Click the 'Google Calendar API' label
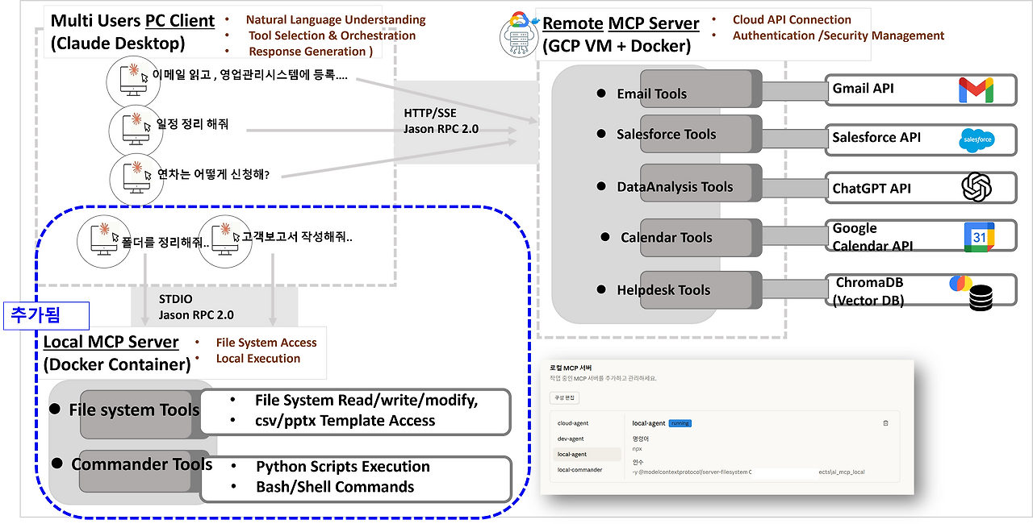1033x524 pixels. pyautogui.click(x=872, y=237)
